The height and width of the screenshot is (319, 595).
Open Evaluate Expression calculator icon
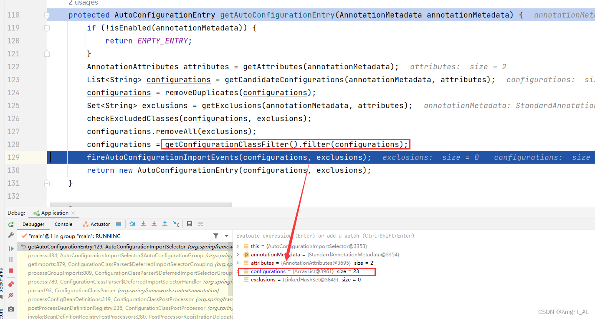(190, 224)
